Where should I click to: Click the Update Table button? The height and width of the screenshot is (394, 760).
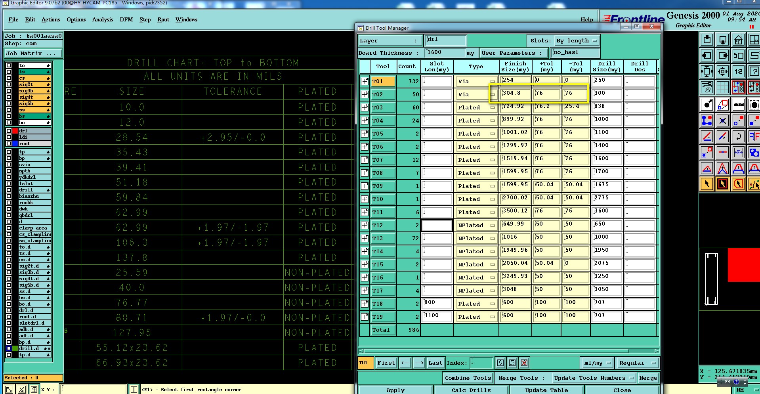point(546,390)
